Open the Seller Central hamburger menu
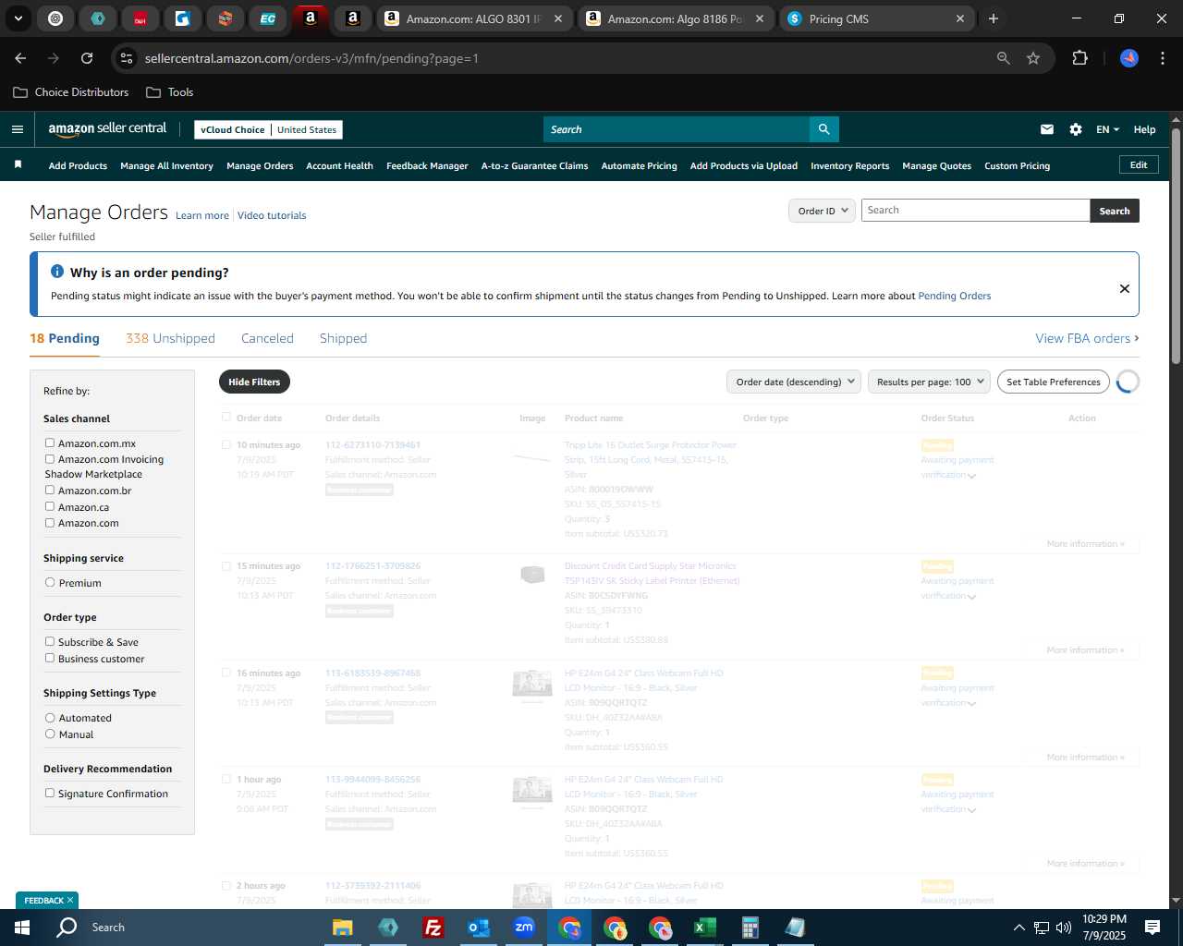 [x=17, y=129]
